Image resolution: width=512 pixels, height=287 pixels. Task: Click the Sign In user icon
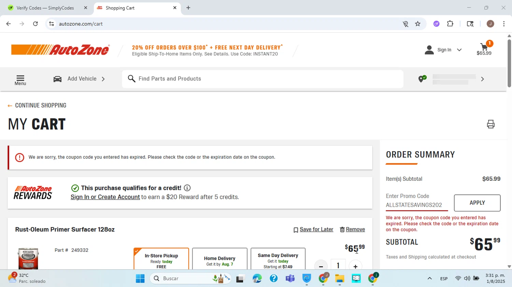(x=429, y=50)
